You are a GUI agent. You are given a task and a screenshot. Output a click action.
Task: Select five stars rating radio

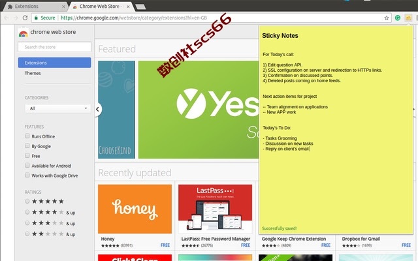tap(27, 201)
